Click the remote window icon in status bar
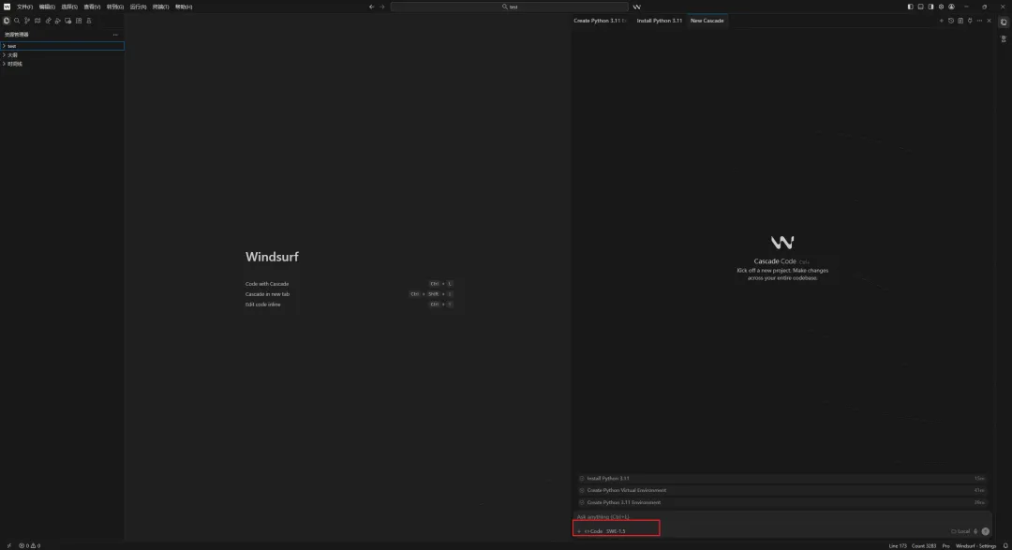The width and height of the screenshot is (1012, 550). tap(9, 546)
